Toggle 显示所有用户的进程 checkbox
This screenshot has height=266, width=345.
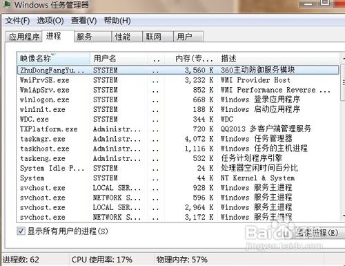21,231
